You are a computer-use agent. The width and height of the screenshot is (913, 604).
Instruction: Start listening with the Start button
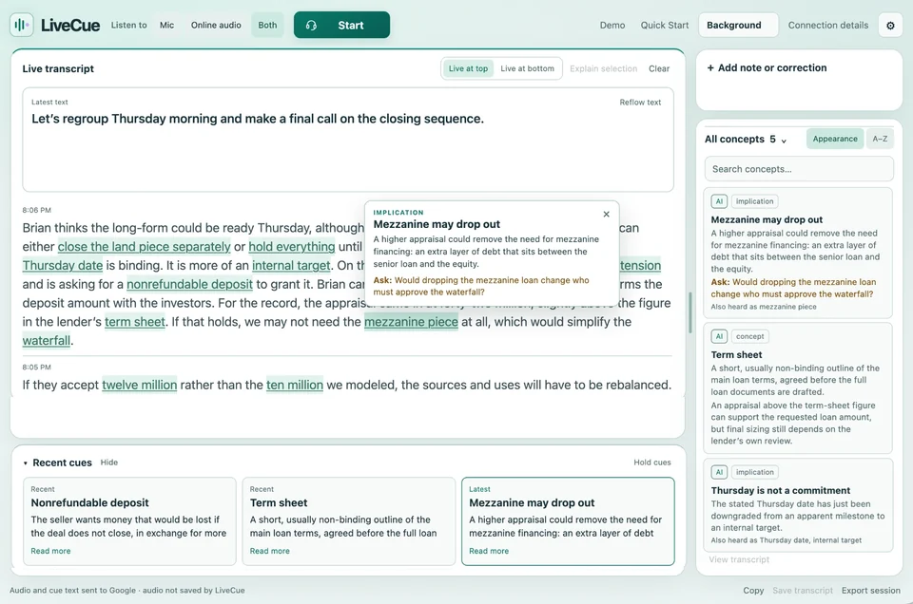(341, 25)
